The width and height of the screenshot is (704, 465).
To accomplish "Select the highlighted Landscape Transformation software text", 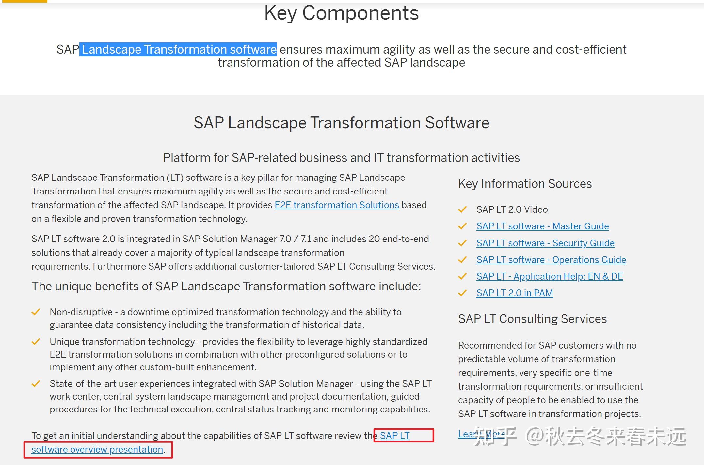I will pos(178,49).
